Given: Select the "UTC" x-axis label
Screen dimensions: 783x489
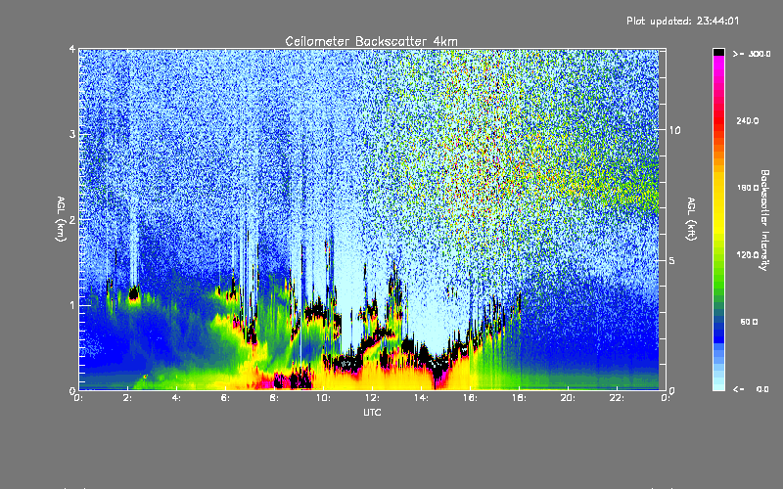Looking at the screenshot, I should pyautogui.click(x=372, y=412).
